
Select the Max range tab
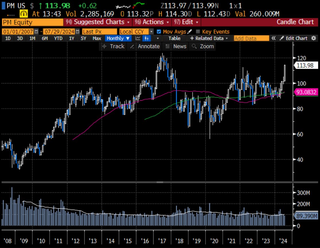pyautogui.click(x=97, y=38)
